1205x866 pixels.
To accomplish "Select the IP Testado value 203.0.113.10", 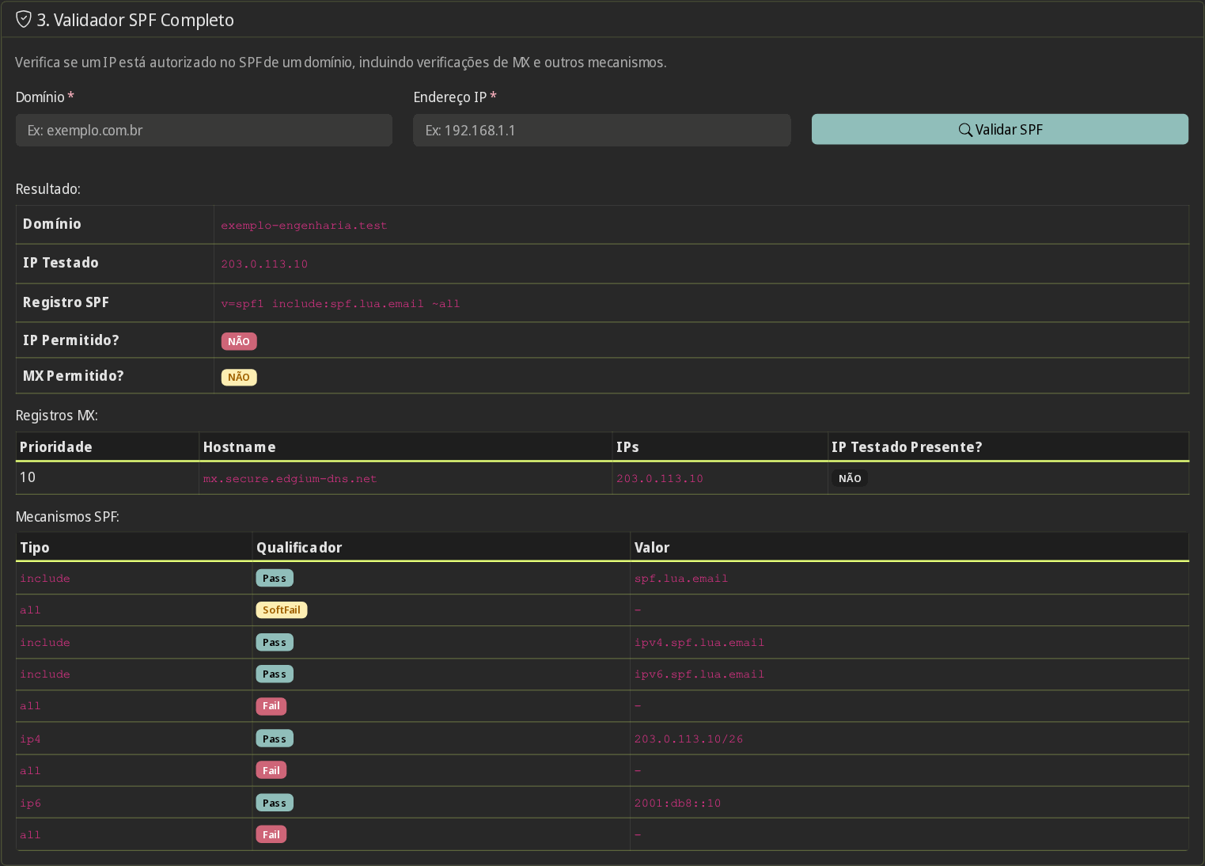I will (x=264, y=264).
